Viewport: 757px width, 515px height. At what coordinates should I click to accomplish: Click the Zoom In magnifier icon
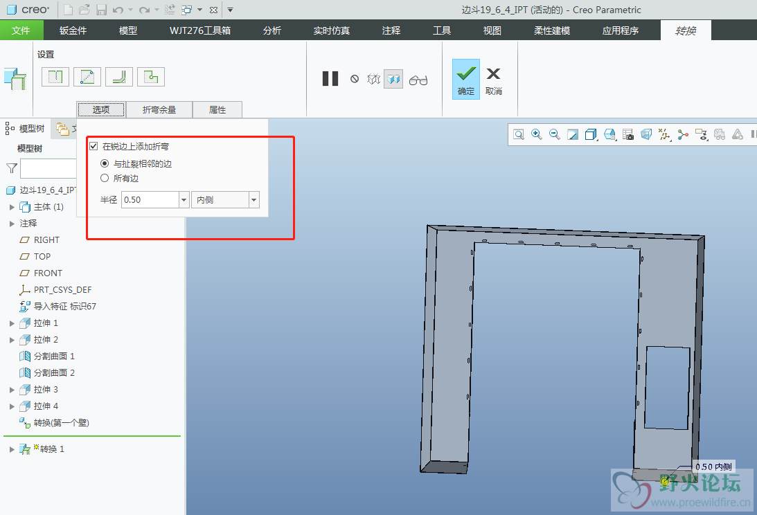tap(536, 134)
